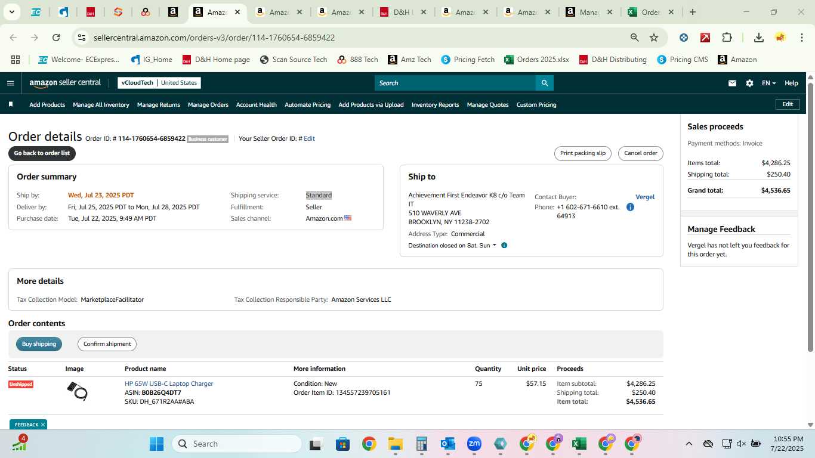Go back to the previous browser page
The image size is (815, 458).
[13, 38]
